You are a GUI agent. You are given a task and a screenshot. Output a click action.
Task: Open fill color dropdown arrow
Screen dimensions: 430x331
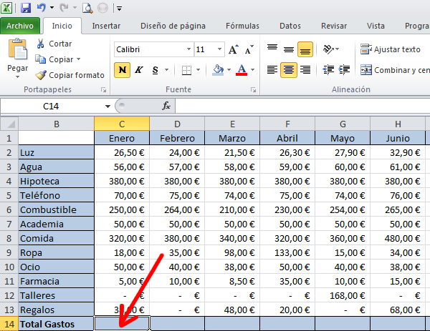[x=229, y=70]
